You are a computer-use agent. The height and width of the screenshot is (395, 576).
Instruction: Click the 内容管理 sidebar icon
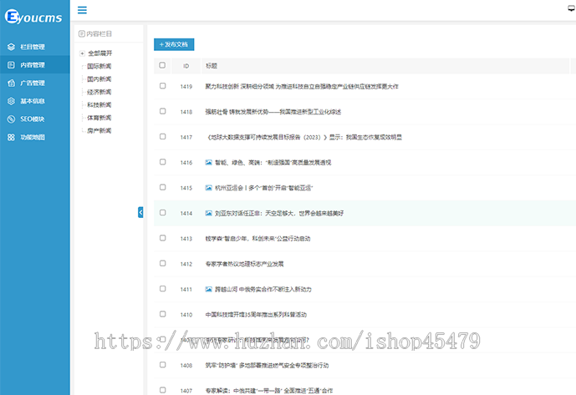(11, 65)
